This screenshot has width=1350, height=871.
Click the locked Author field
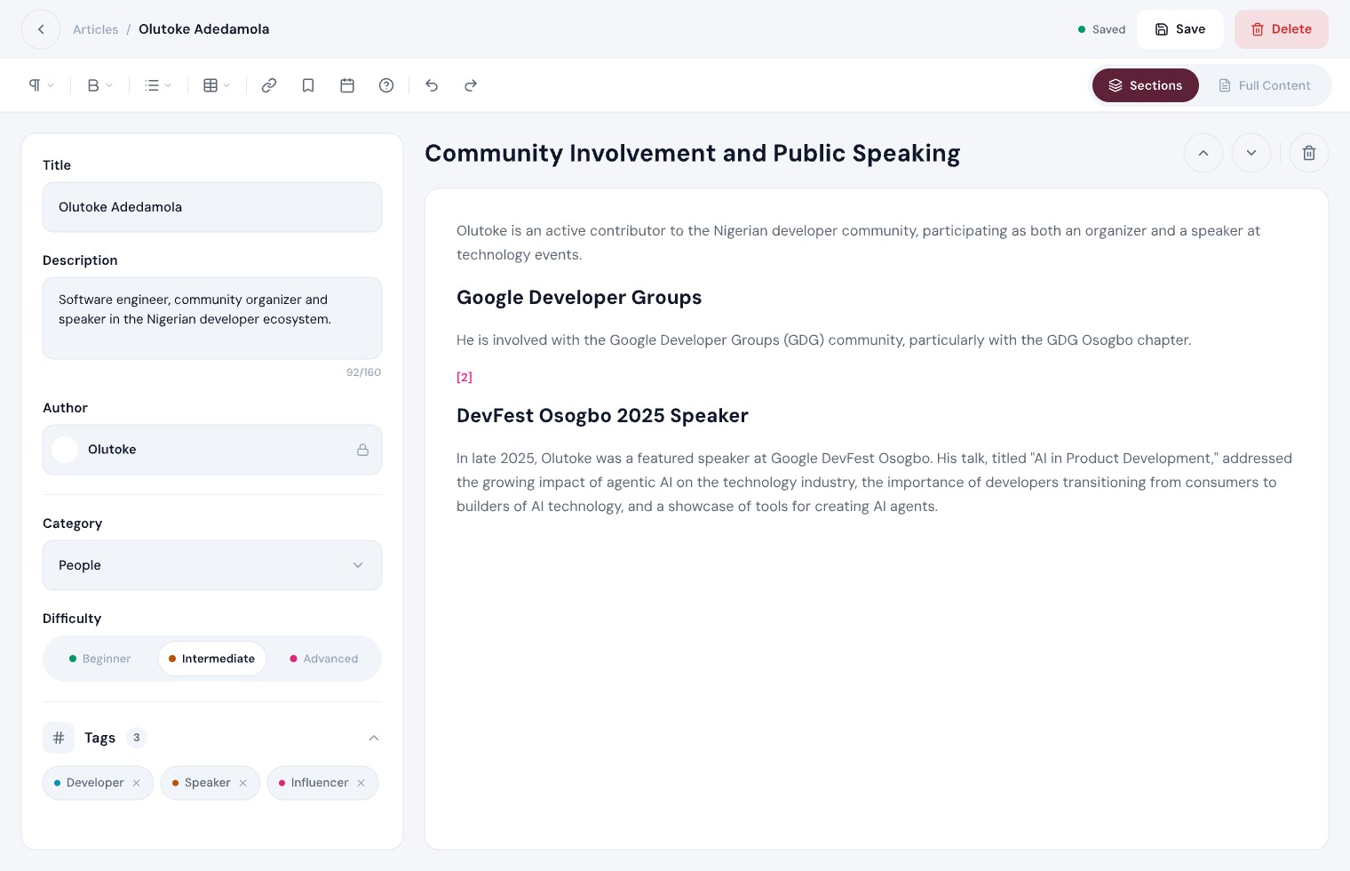pyautogui.click(x=212, y=450)
